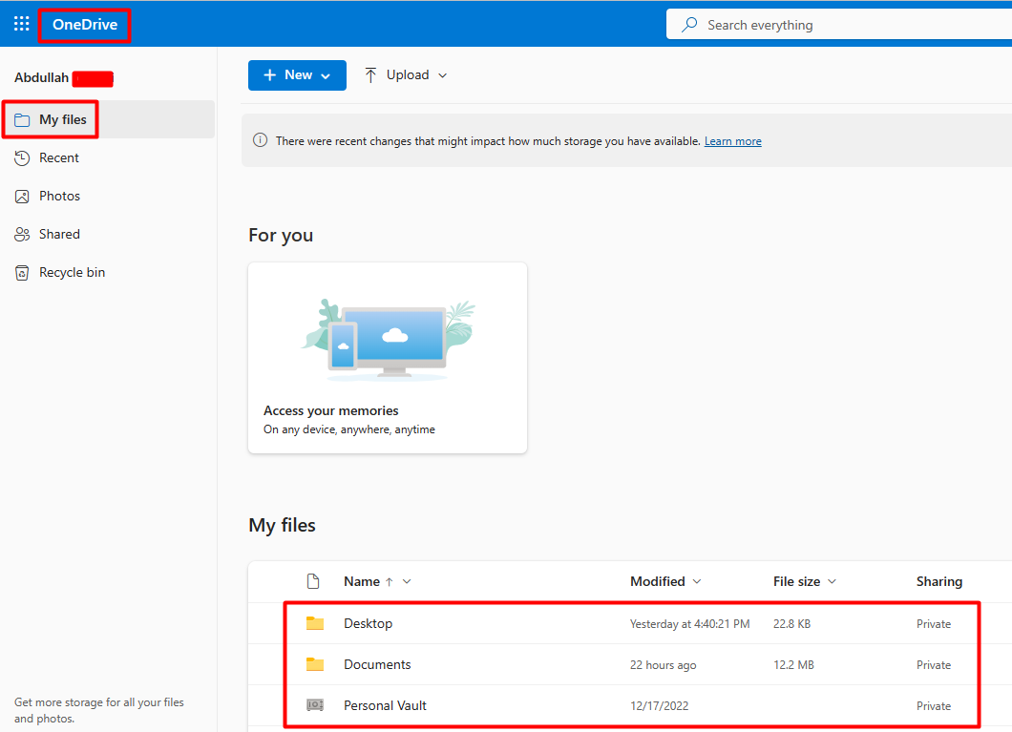Open My files in sidebar
Viewport: 1012px width, 732px height.
[108, 119]
